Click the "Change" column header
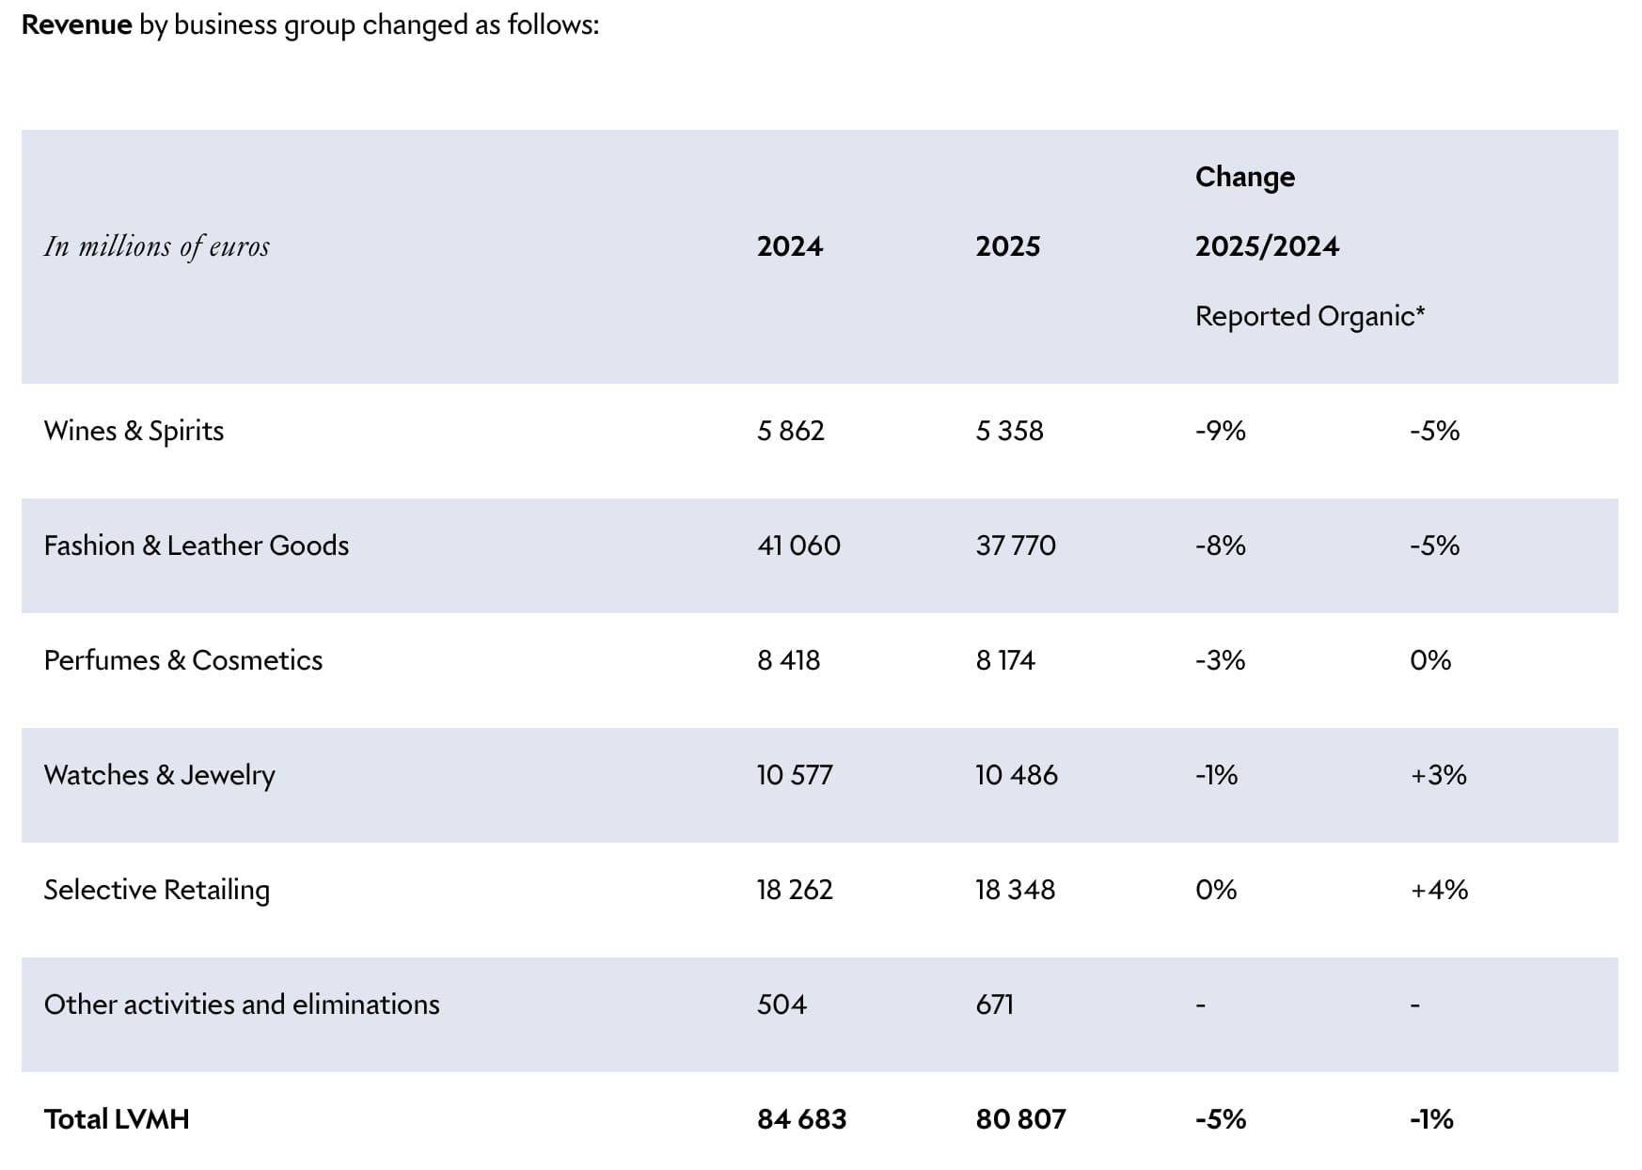 (1244, 177)
